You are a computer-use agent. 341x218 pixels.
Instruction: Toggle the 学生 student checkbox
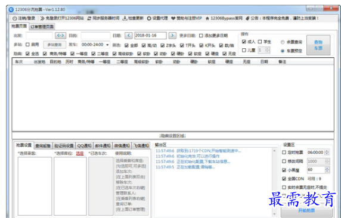point(260,42)
